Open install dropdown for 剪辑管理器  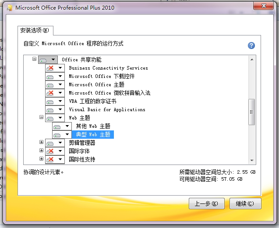coord(55,143)
